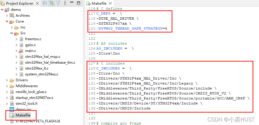
Task: Click the CMSIS_RTOS_V2 include path line
Action: (x=164, y=93)
